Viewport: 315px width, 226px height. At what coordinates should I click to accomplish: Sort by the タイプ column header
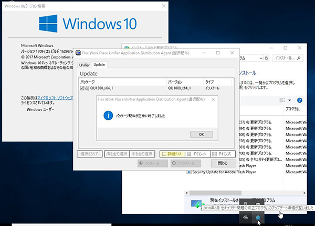[x=218, y=82]
